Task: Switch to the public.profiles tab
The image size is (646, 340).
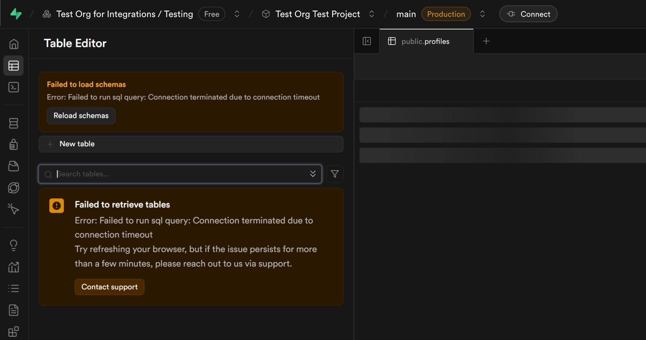Action: 425,42
